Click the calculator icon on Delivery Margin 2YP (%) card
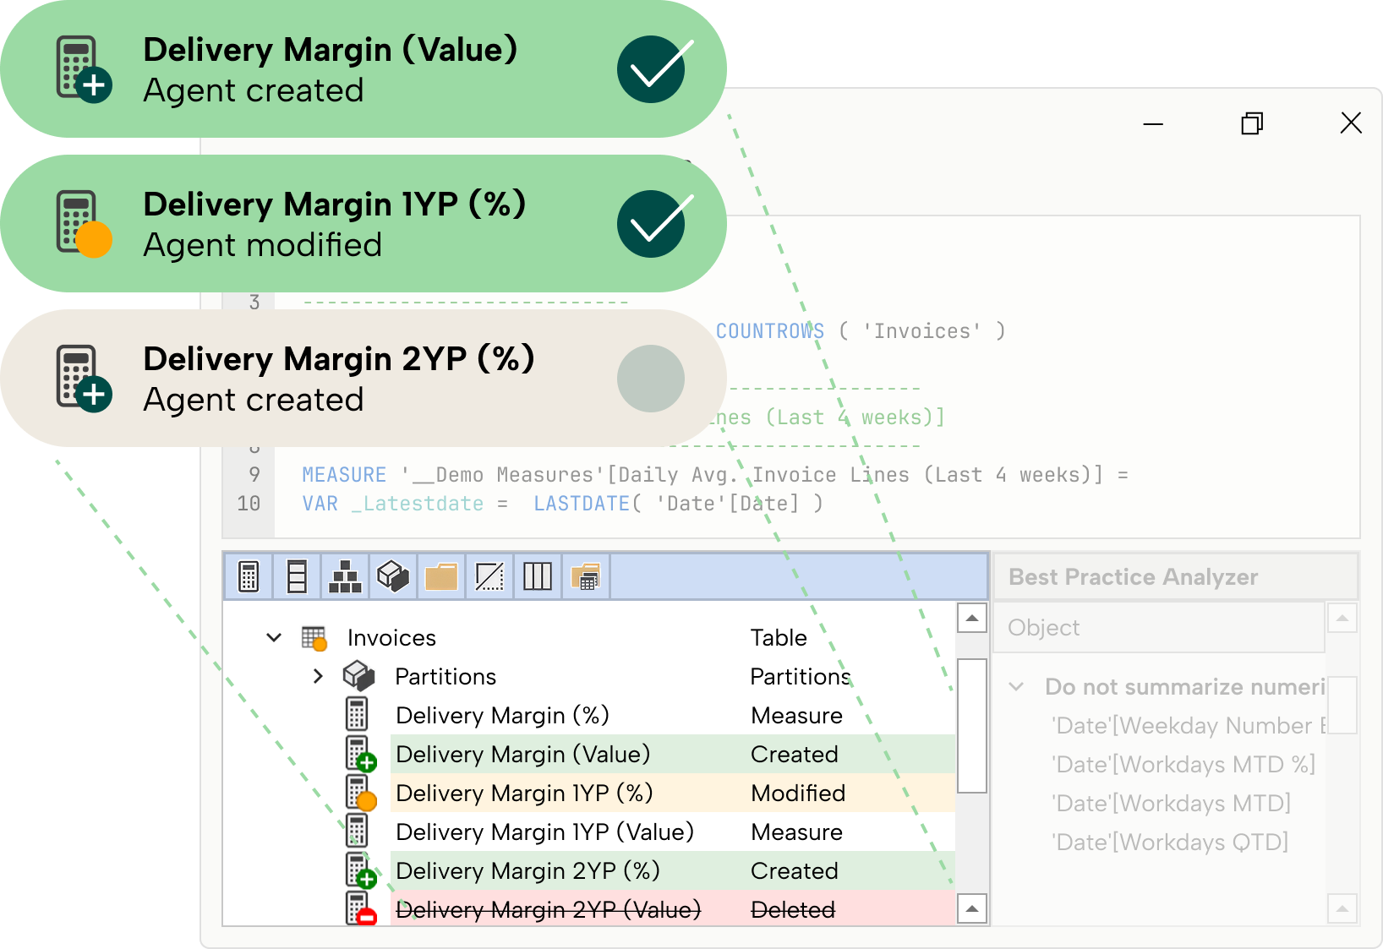The width and height of the screenshot is (1383, 949). 83,379
